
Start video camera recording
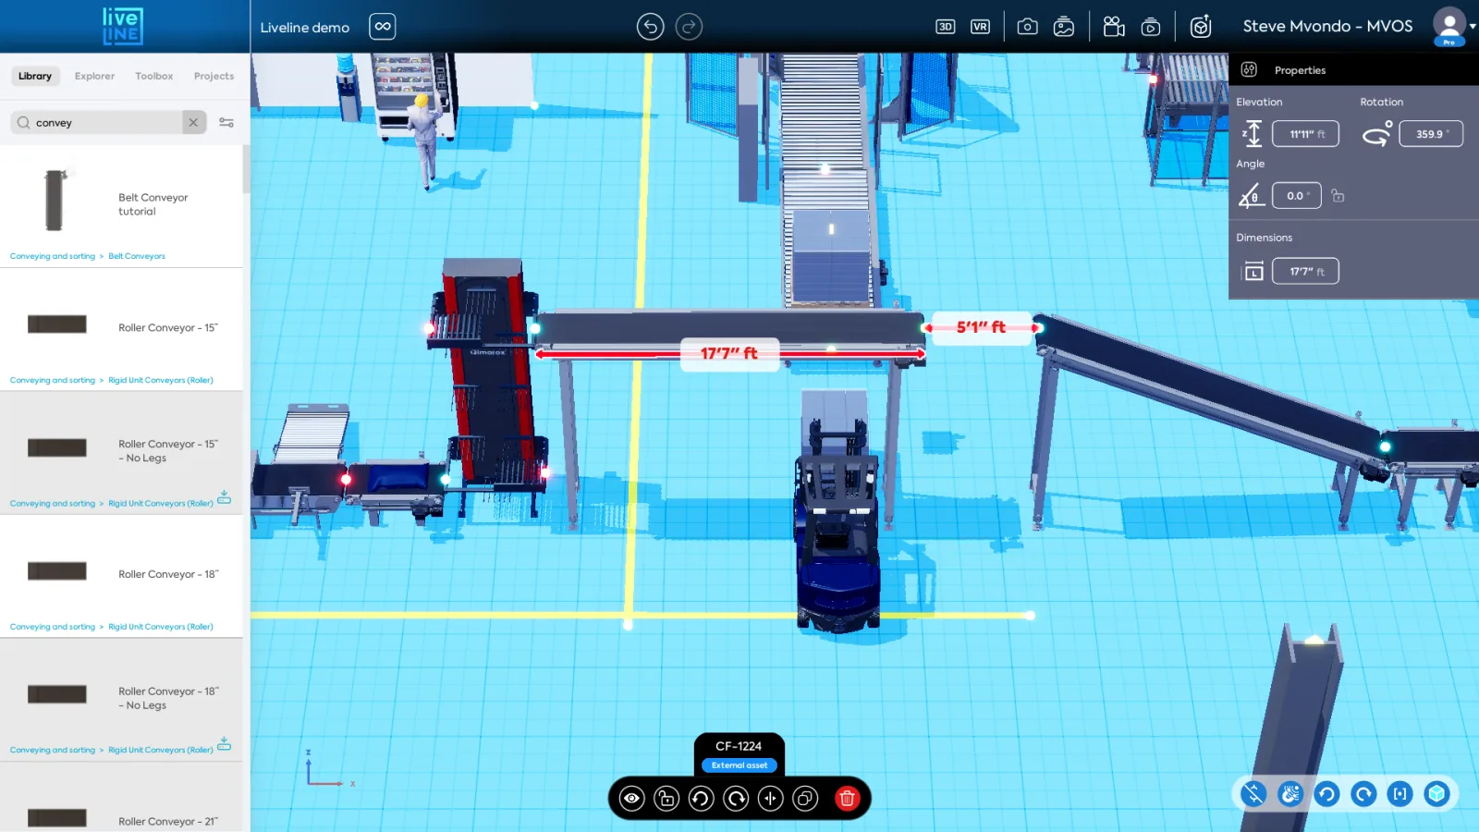[x=1114, y=27]
